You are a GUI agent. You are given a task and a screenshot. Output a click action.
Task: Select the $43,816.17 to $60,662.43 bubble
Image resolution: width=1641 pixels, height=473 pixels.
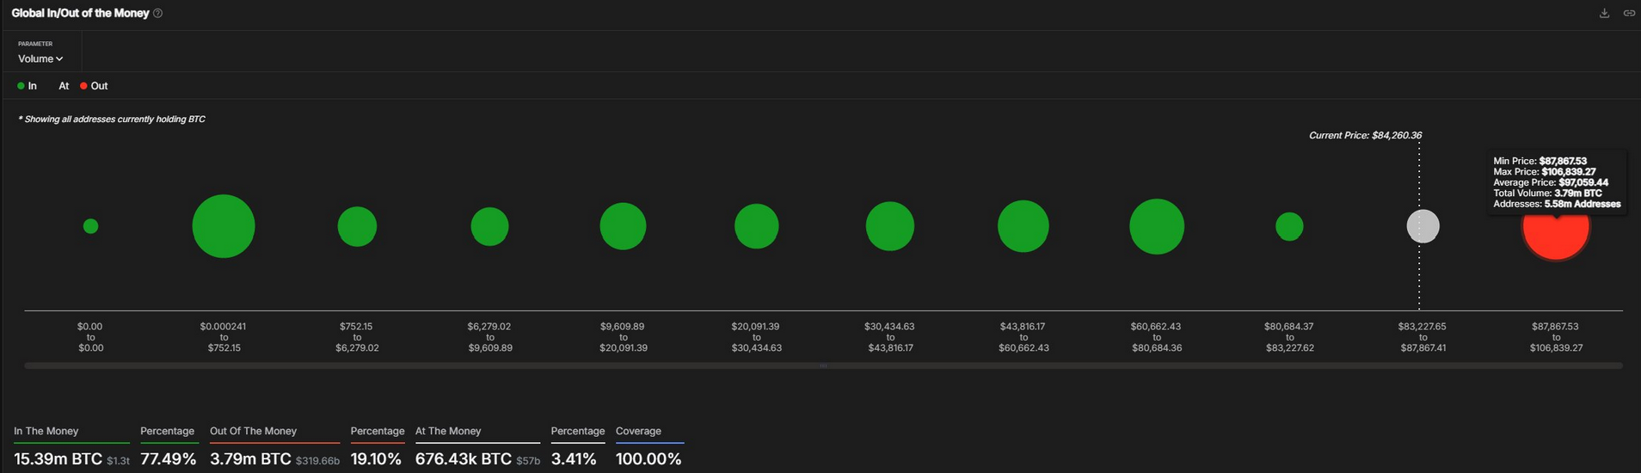click(1023, 226)
